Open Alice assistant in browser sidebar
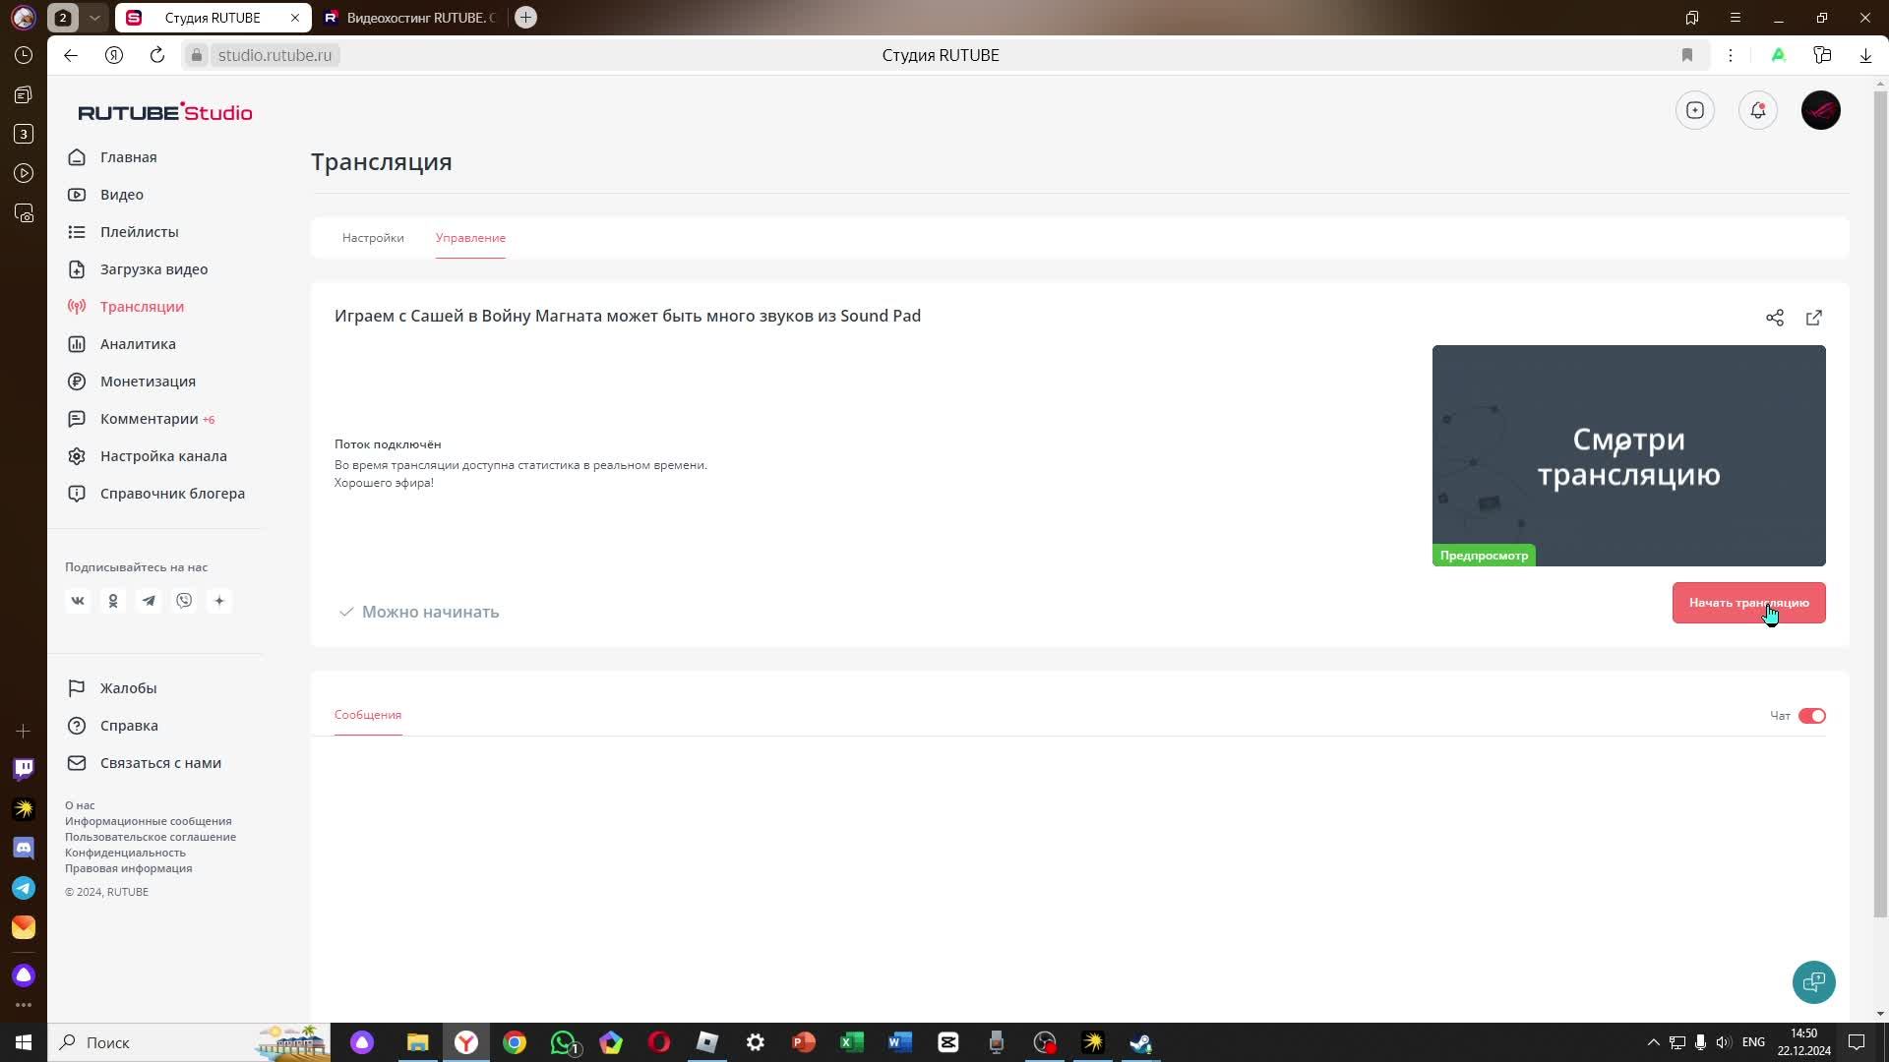Screen dimensions: 1889x1062 point(24,975)
